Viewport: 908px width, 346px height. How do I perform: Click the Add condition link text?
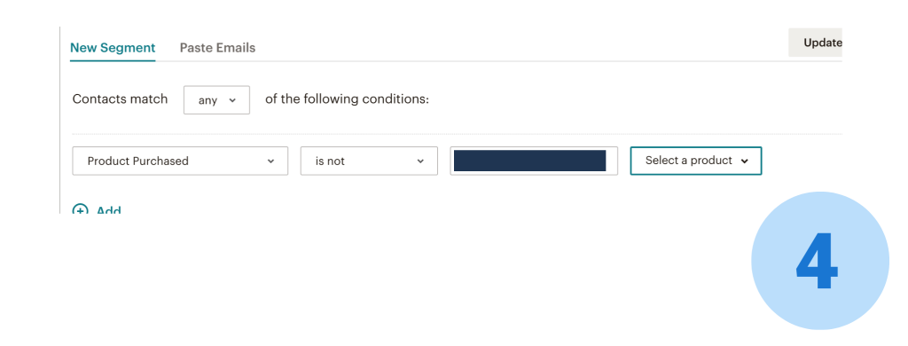tap(108, 209)
